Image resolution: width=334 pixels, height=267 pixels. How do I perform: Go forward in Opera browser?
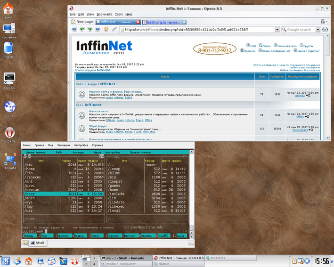coord(90,29)
